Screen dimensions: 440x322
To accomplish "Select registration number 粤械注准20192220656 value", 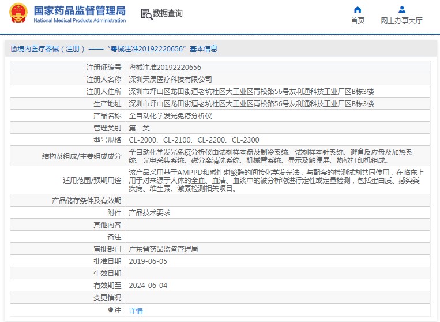I will coord(165,68).
